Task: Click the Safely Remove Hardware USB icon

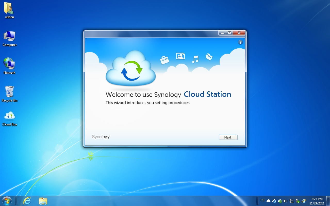Action: (298, 201)
